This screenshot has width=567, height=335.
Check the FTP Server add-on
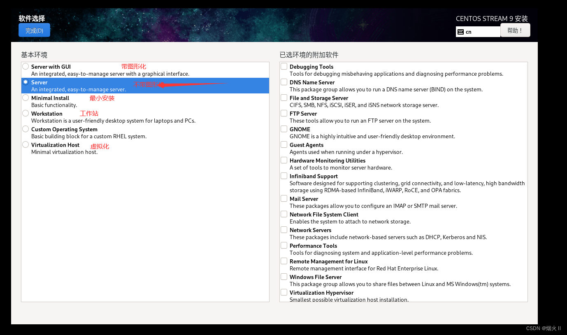click(x=283, y=113)
